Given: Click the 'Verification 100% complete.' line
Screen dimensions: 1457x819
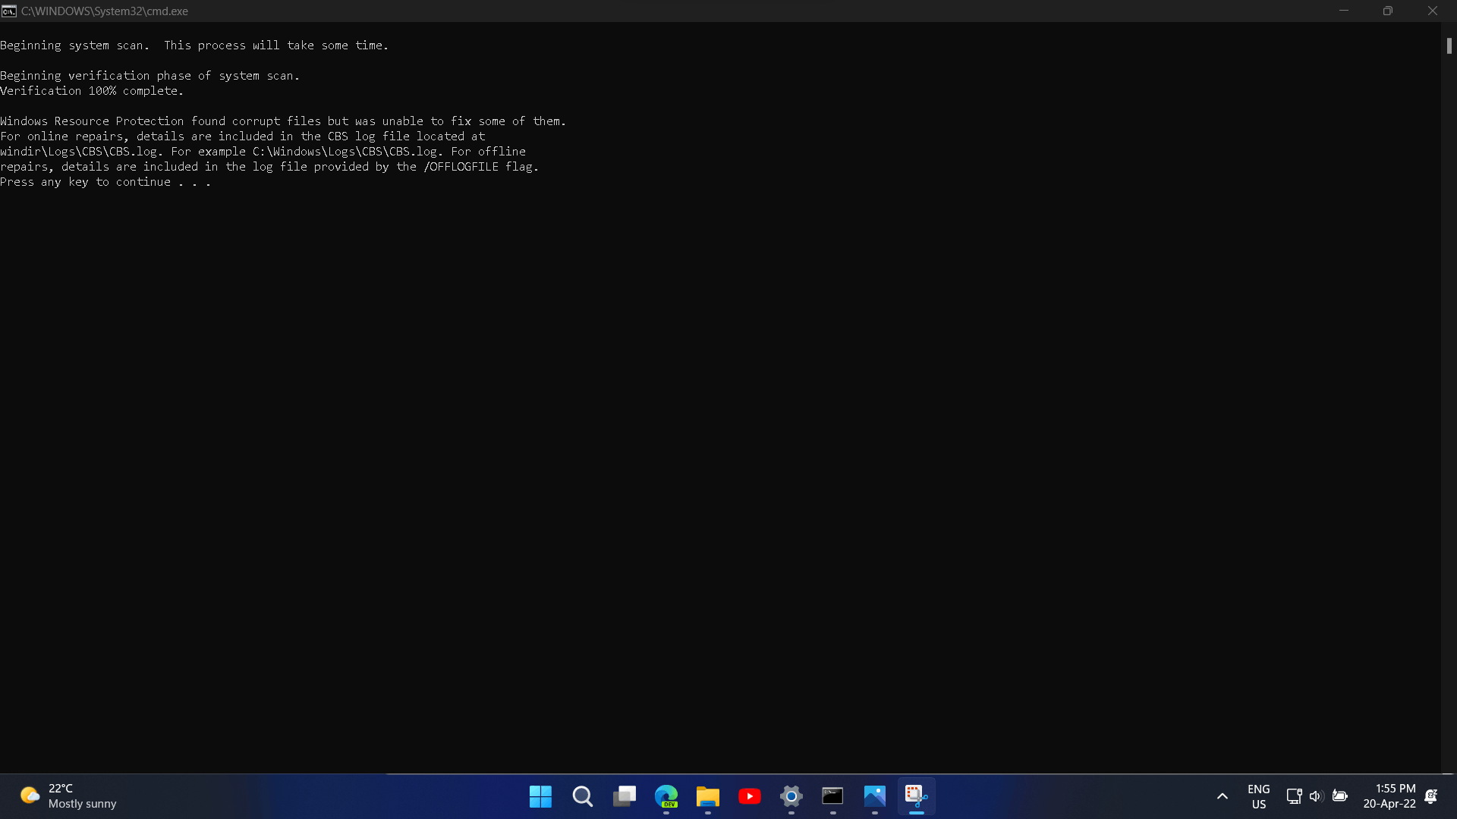Looking at the screenshot, I should 92,91.
